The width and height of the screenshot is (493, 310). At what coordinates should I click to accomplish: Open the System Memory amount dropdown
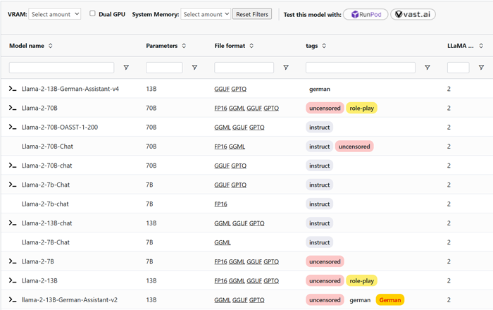tap(206, 13)
